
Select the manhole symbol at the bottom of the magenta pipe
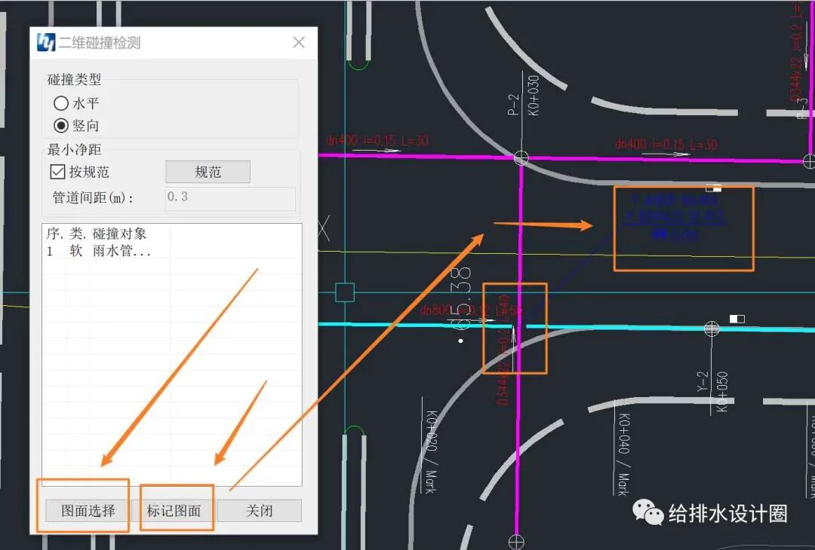tap(516, 542)
